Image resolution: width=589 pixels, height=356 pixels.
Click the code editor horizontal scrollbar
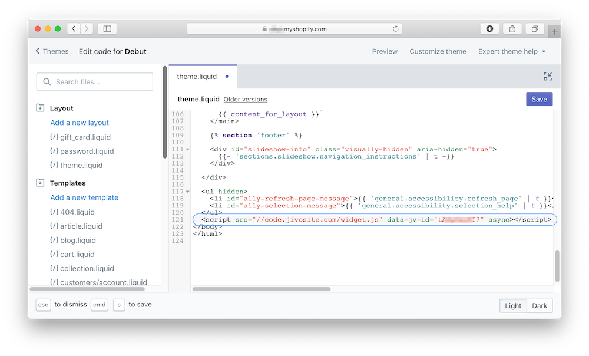pyautogui.click(x=262, y=289)
